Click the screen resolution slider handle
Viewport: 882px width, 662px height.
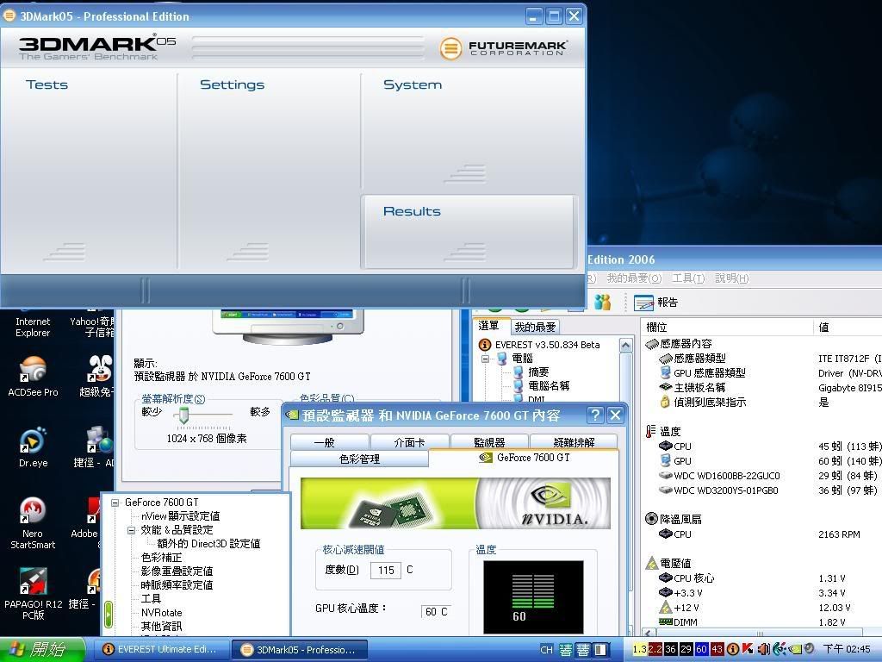coord(183,415)
